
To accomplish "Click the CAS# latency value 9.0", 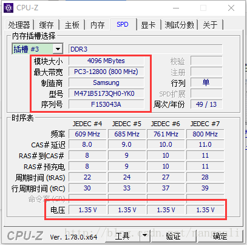I will 127,145.
